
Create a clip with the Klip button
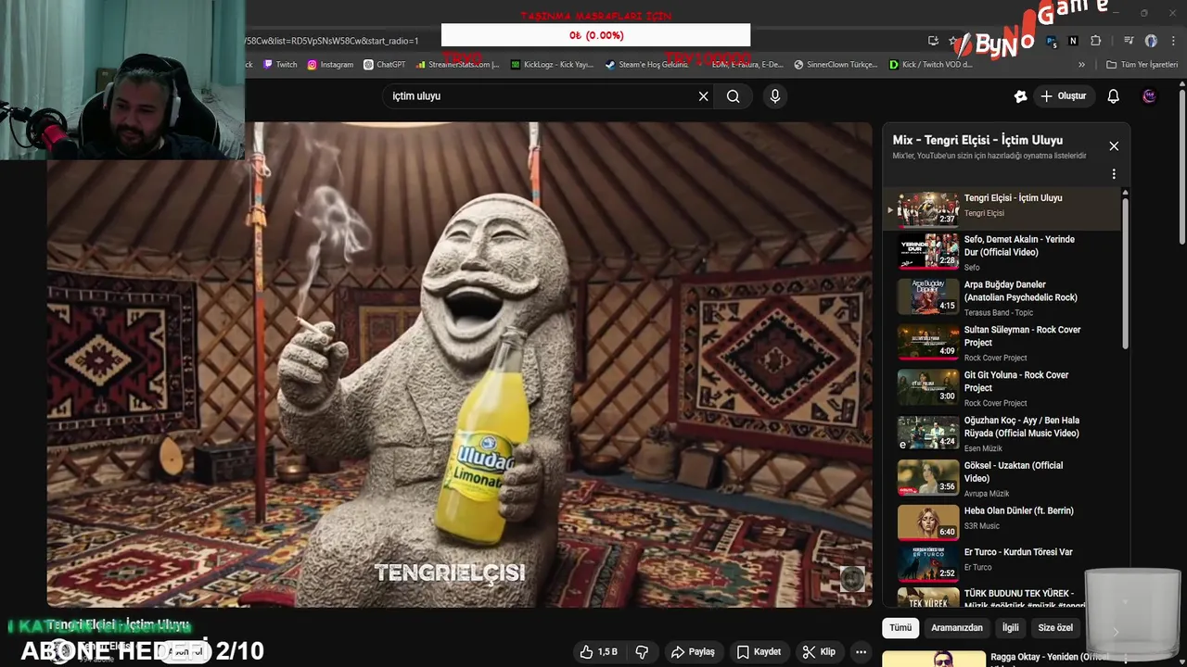coord(819,652)
